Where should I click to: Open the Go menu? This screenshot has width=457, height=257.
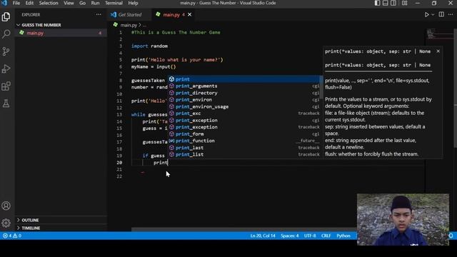[83, 3]
